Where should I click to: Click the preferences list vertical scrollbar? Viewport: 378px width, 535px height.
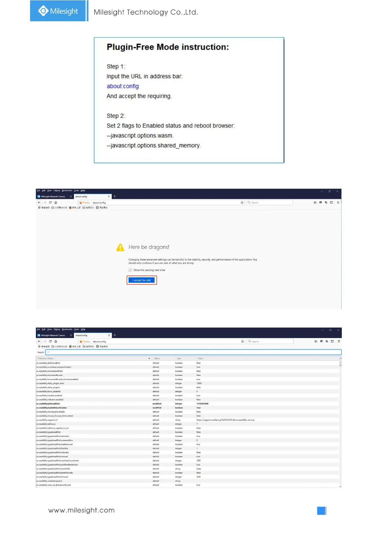coord(341,424)
